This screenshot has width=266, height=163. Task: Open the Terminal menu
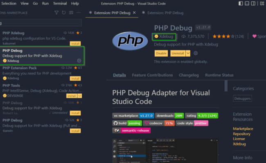[60, 4]
